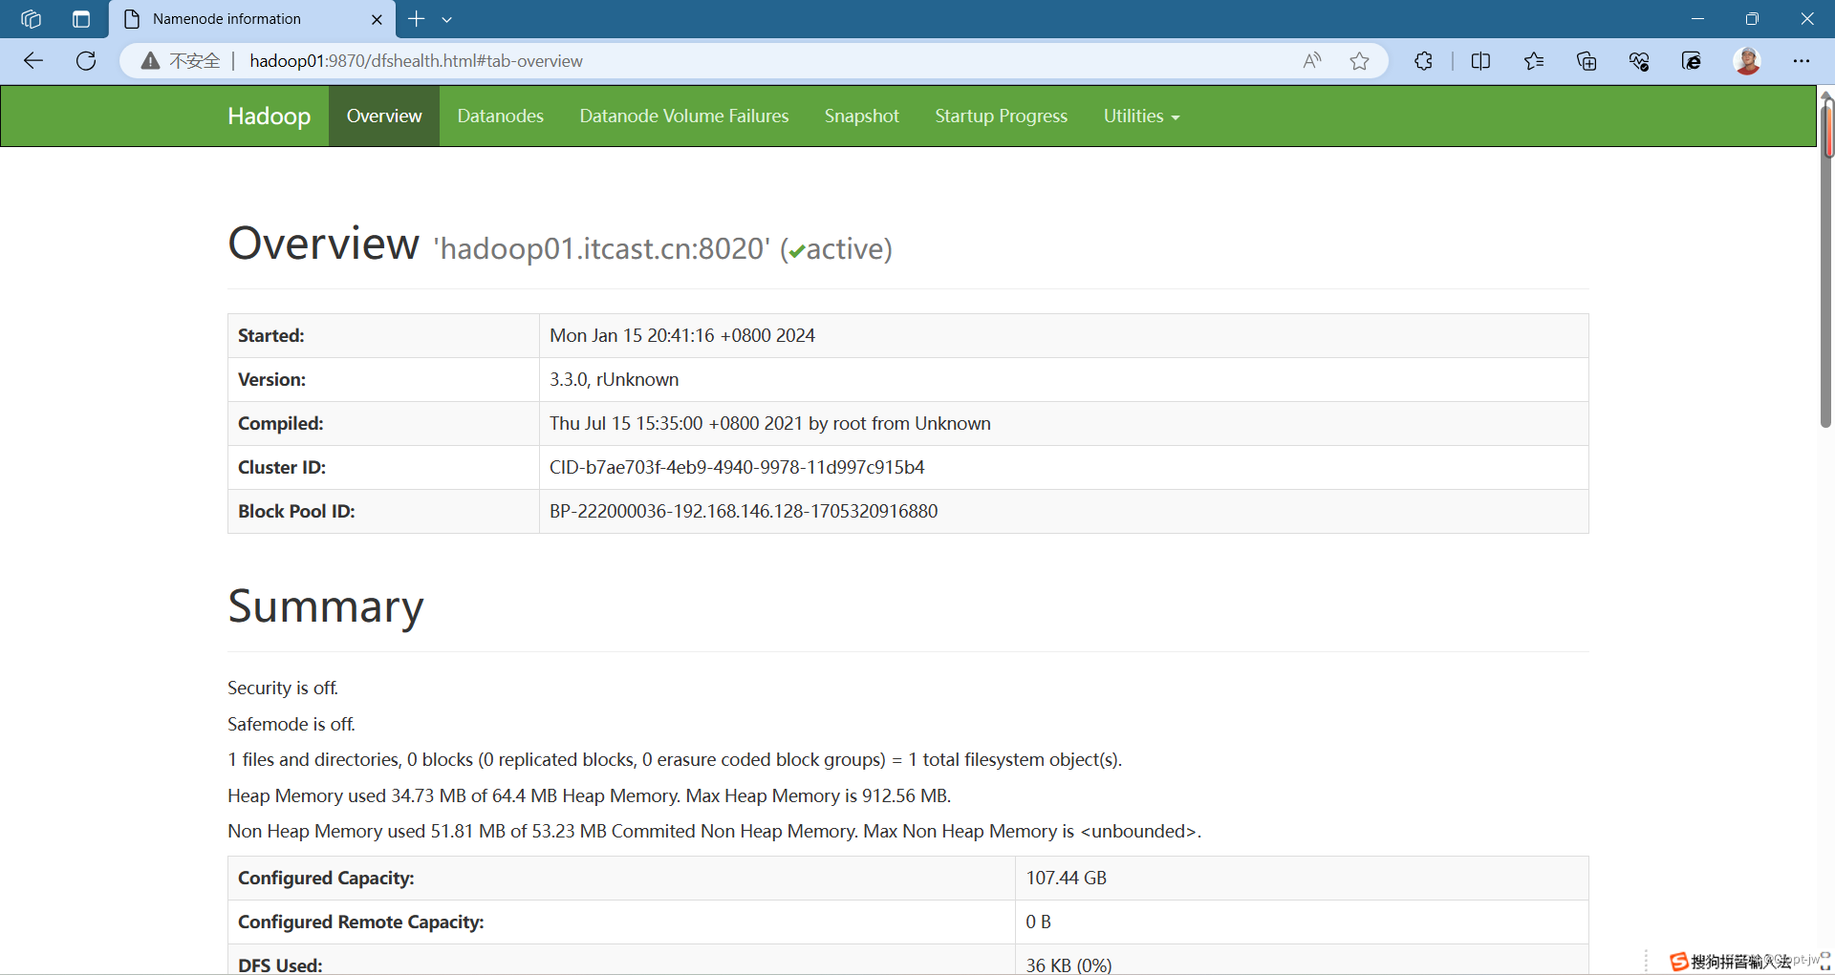Click the version value 3.3.0, rUnknown
The width and height of the screenshot is (1835, 975).
pyautogui.click(x=614, y=379)
